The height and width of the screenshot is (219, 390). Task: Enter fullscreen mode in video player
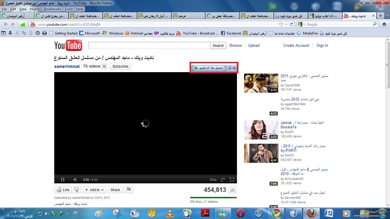click(232, 180)
